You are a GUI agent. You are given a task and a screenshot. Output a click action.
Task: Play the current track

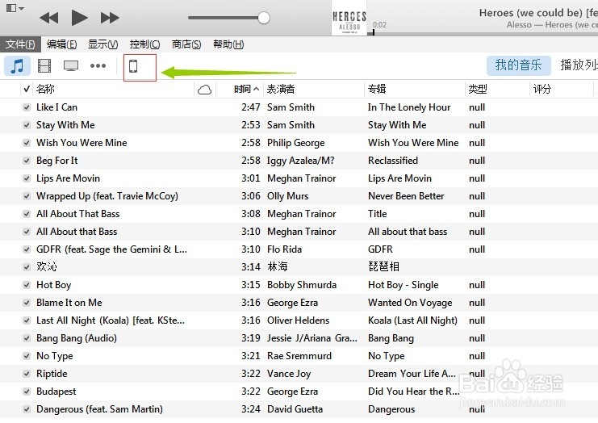point(79,18)
